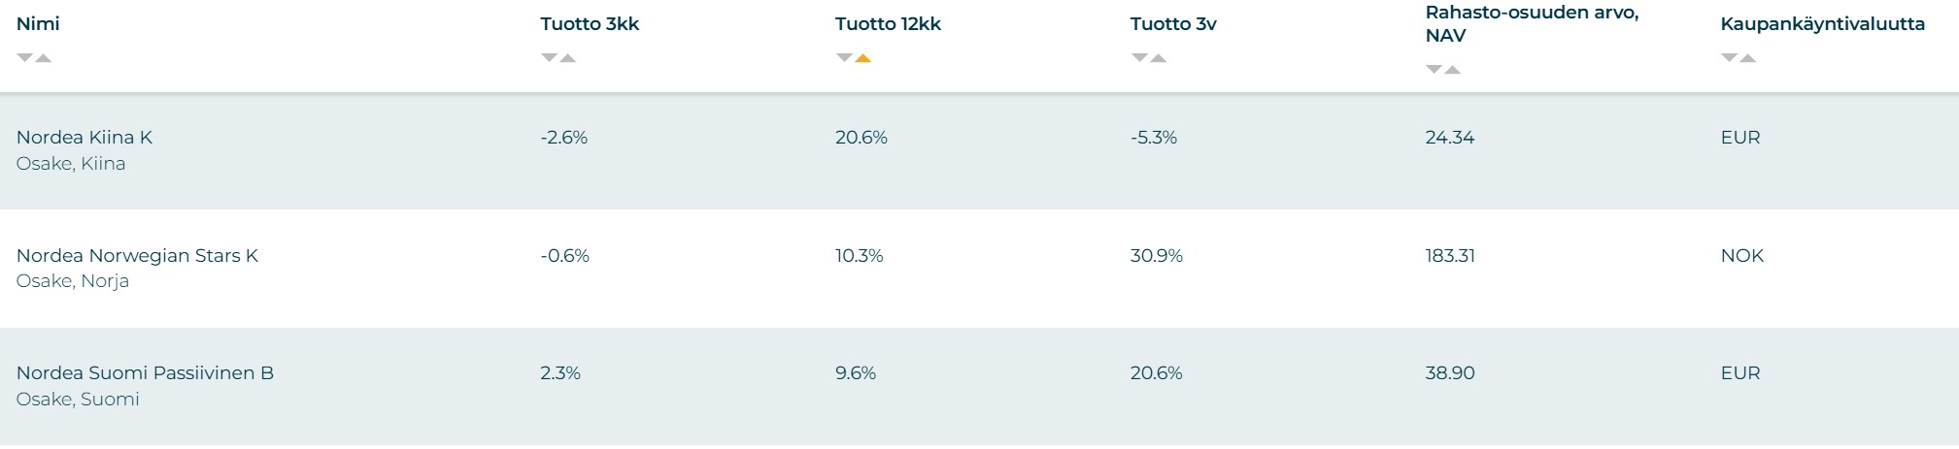Click the orange up arrow under Tuotto 12kk
This screenshot has height=449, width=1959.
pos(862,58)
